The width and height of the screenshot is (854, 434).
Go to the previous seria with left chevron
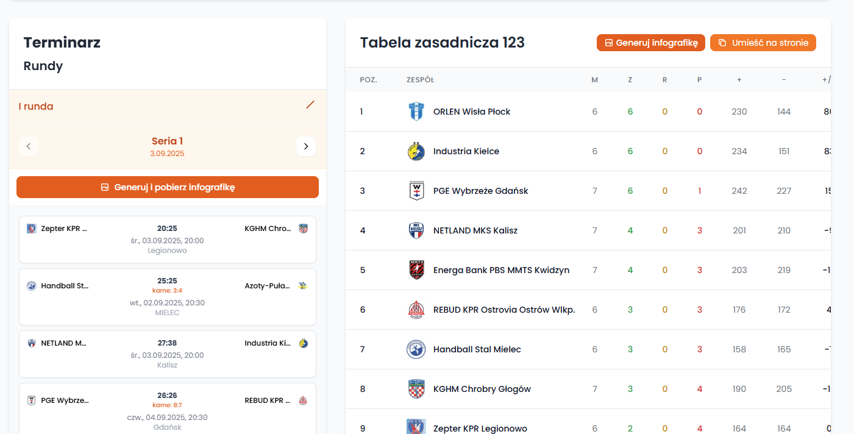coord(29,146)
